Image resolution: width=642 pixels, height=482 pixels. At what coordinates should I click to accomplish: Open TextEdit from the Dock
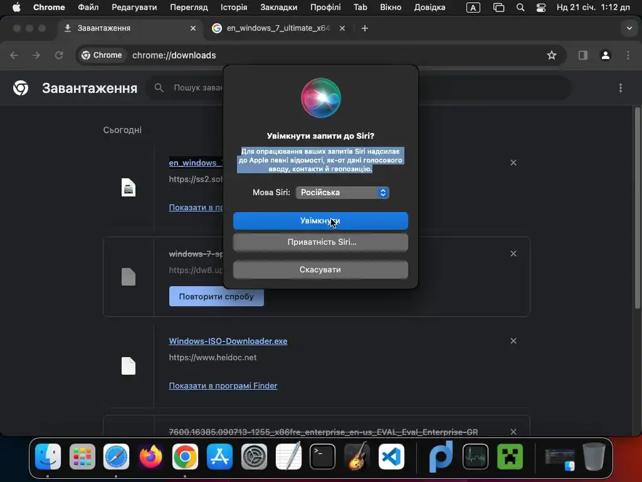coord(288,456)
